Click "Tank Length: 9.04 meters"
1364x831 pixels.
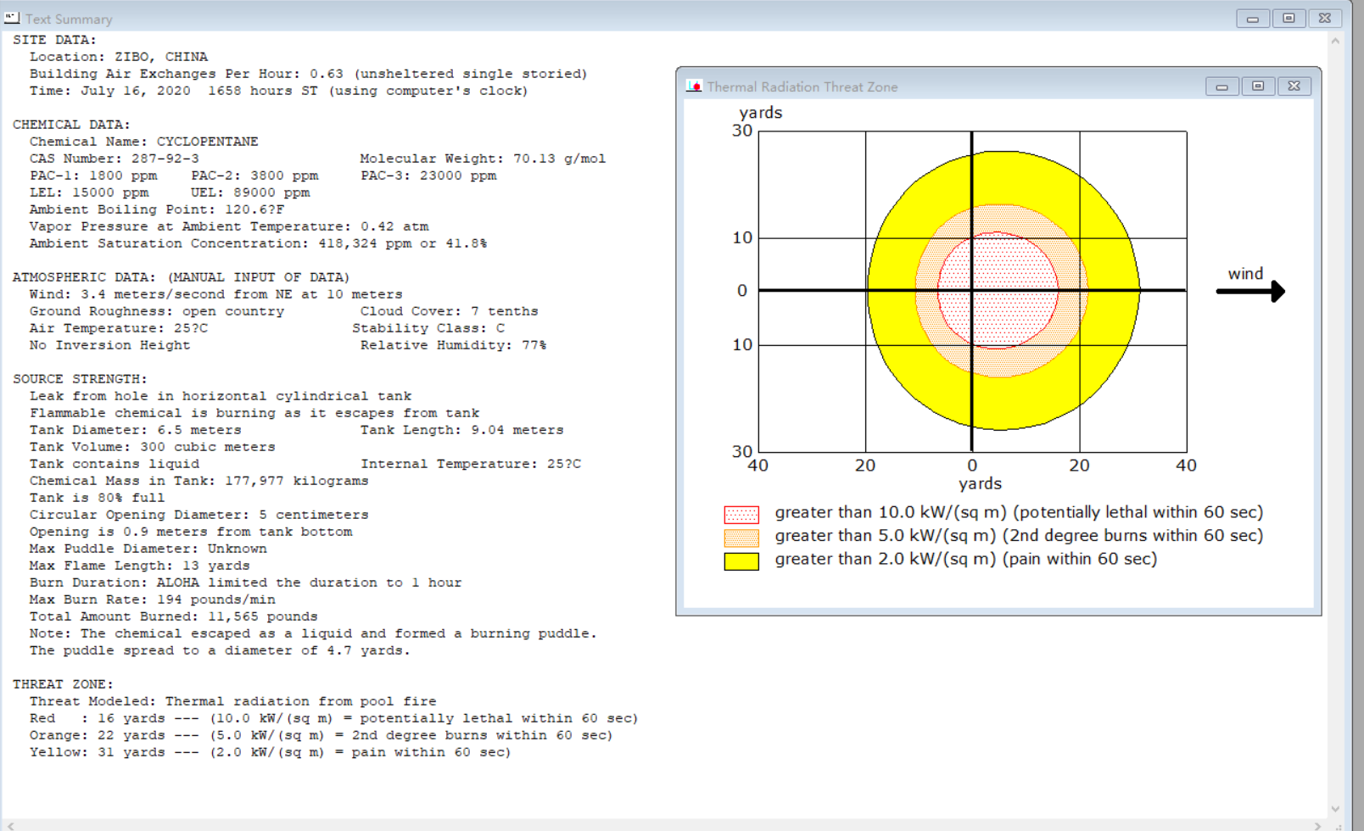[462, 430]
